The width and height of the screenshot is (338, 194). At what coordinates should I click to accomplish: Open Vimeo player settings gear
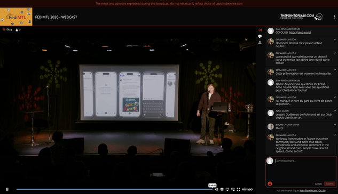tap(222, 189)
